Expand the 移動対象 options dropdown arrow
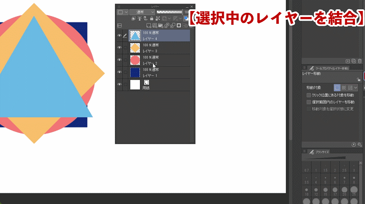This screenshot has height=204, width=365. [356, 88]
